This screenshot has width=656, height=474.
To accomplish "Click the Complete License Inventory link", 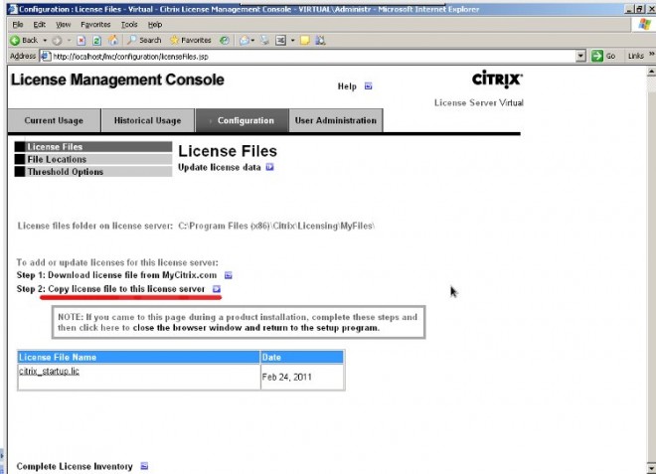I will tap(75, 466).
